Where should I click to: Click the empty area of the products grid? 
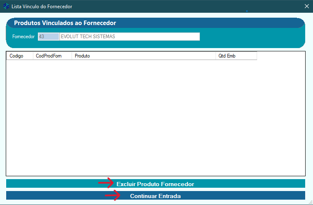point(155,118)
